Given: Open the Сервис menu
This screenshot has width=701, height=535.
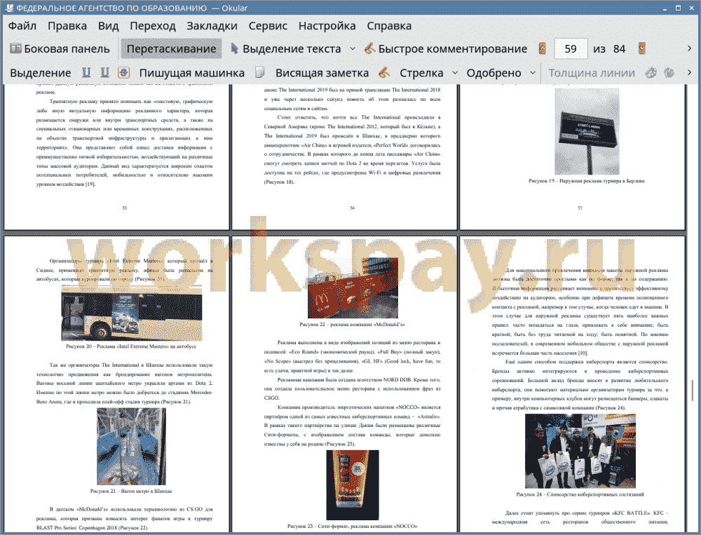Looking at the screenshot, I should [268, 26].
